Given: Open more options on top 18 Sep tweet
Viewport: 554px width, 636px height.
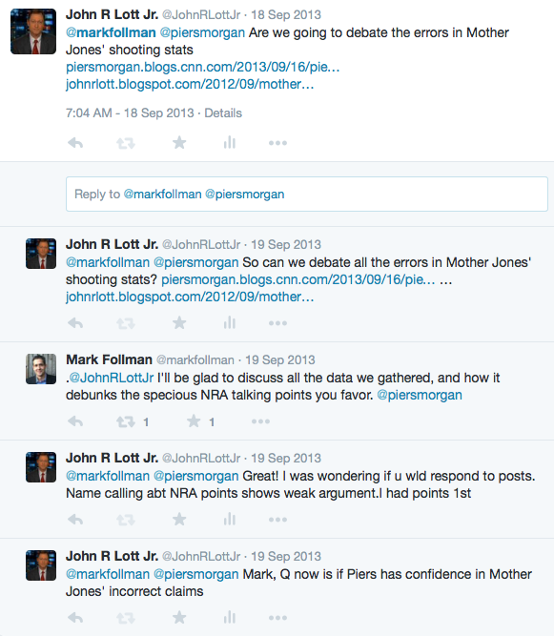Looking at the screenshot, I should coord(277,143).
